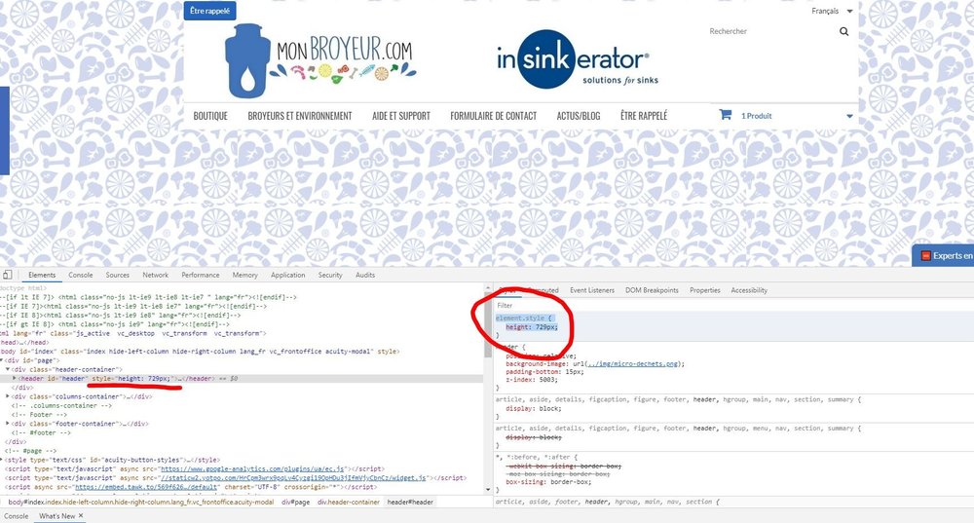Click the box-sizing: border-box declaration
Screen dimensions: 974x523
[548, 481]
